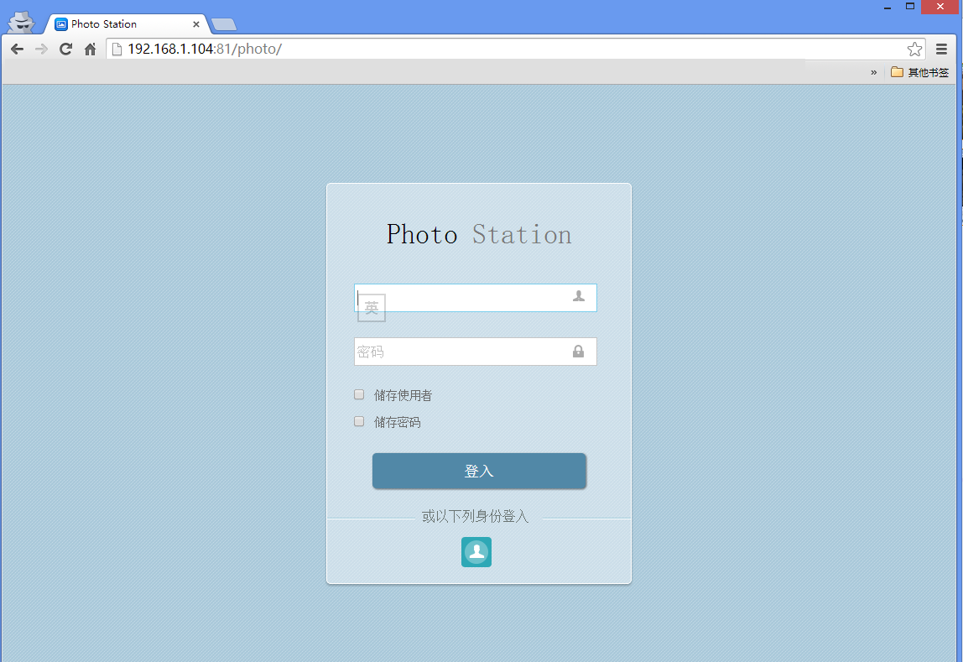Click the 英 input method indicator

click(372, 308)
